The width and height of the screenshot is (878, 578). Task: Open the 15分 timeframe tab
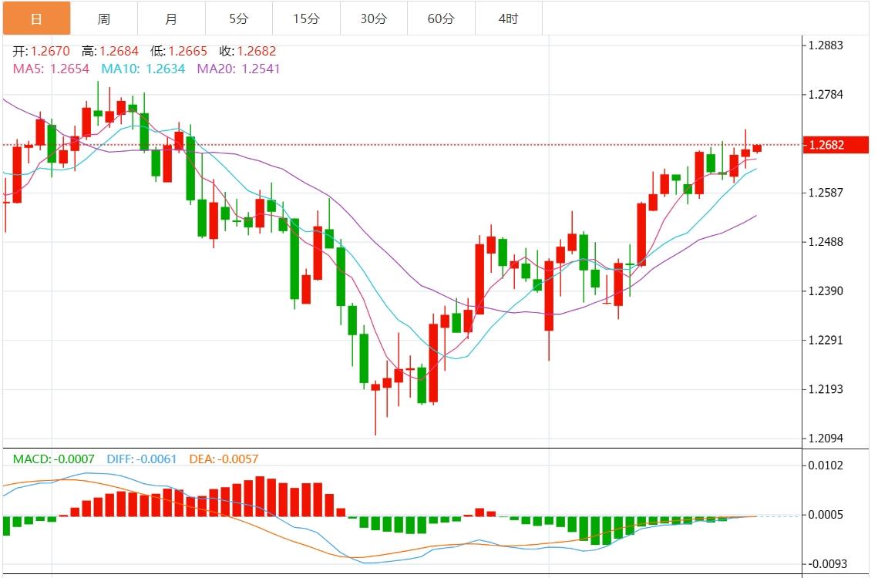click(306, 18)
